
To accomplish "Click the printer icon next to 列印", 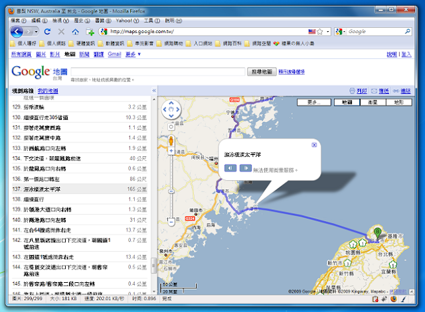I will [352, 91].
